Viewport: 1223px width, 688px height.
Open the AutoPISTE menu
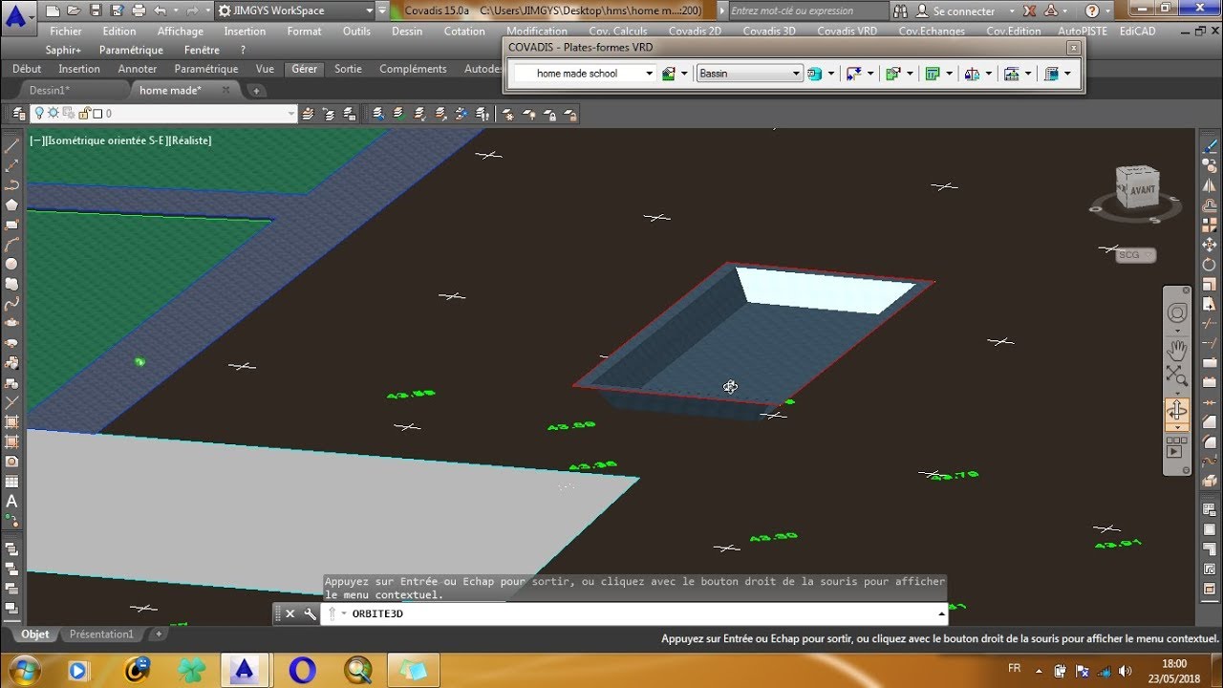pos(1083,31)
